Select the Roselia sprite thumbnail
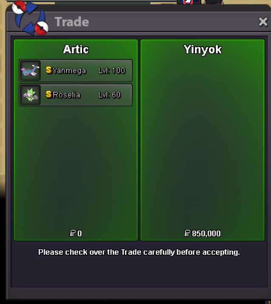 click(30, 95)
